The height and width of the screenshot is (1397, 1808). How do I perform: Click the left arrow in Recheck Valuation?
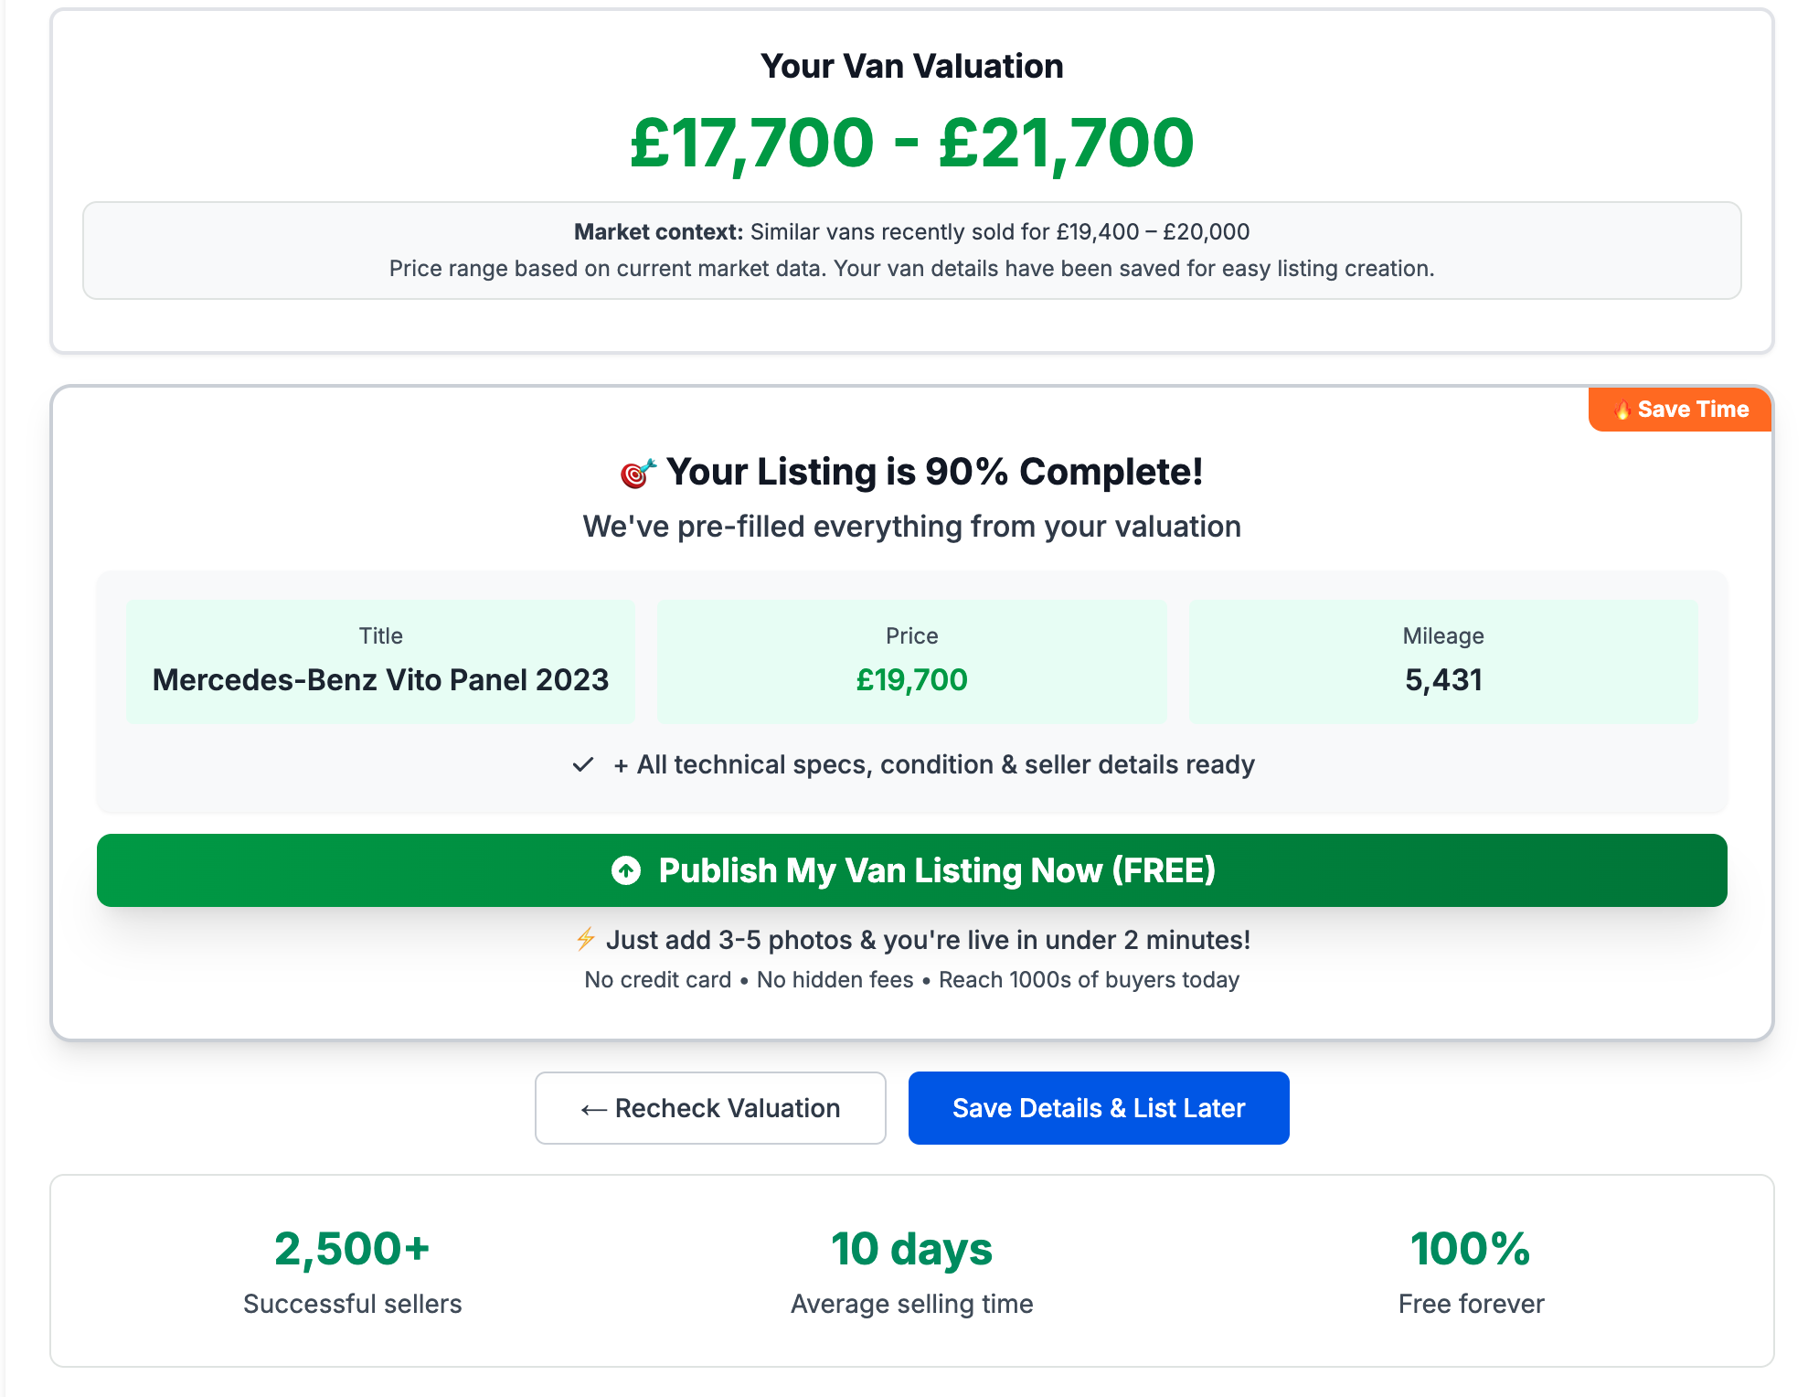(x=590, y=1108)
